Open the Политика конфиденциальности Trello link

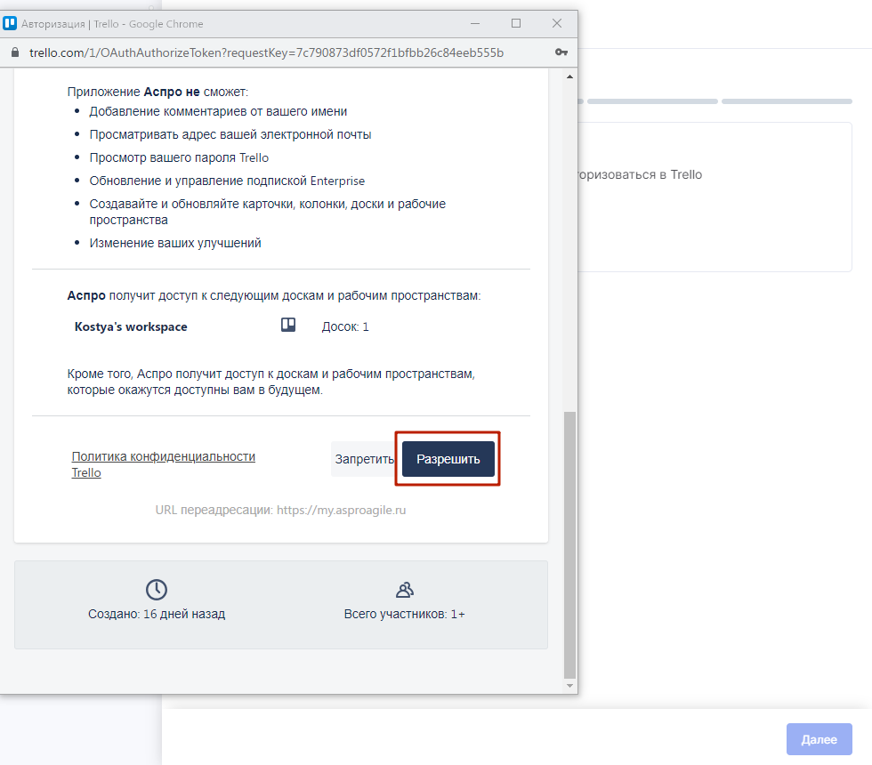(x=164, y=464)
